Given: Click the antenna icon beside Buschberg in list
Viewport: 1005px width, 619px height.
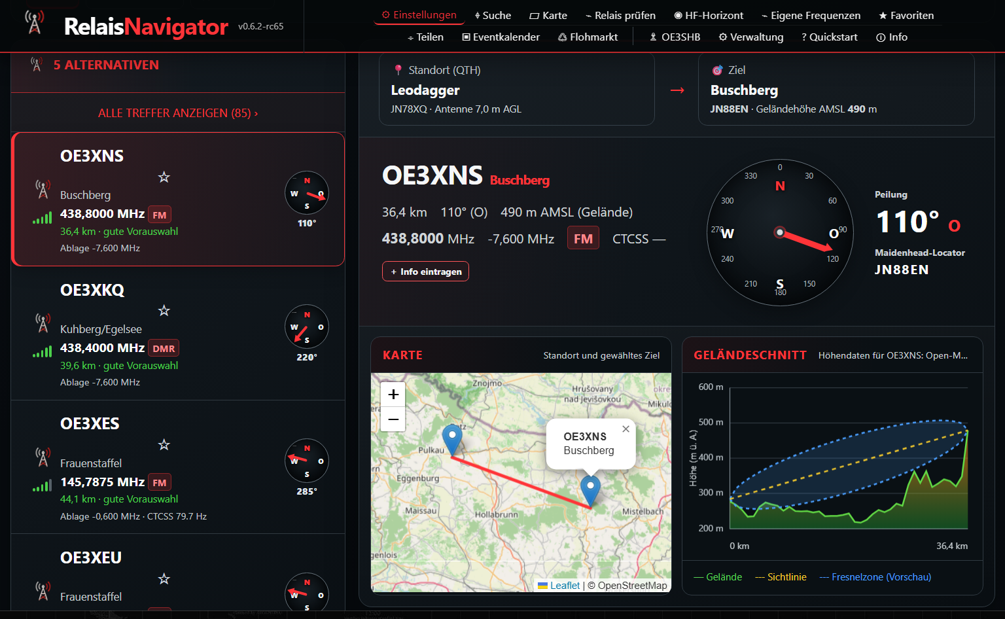Looking at the screenshot, I should pos(43,189).
